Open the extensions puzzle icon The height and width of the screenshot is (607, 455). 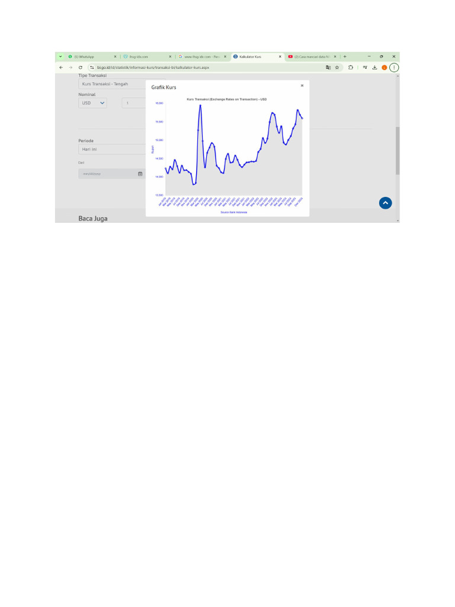pyautogui.click(x=351, y=68)
